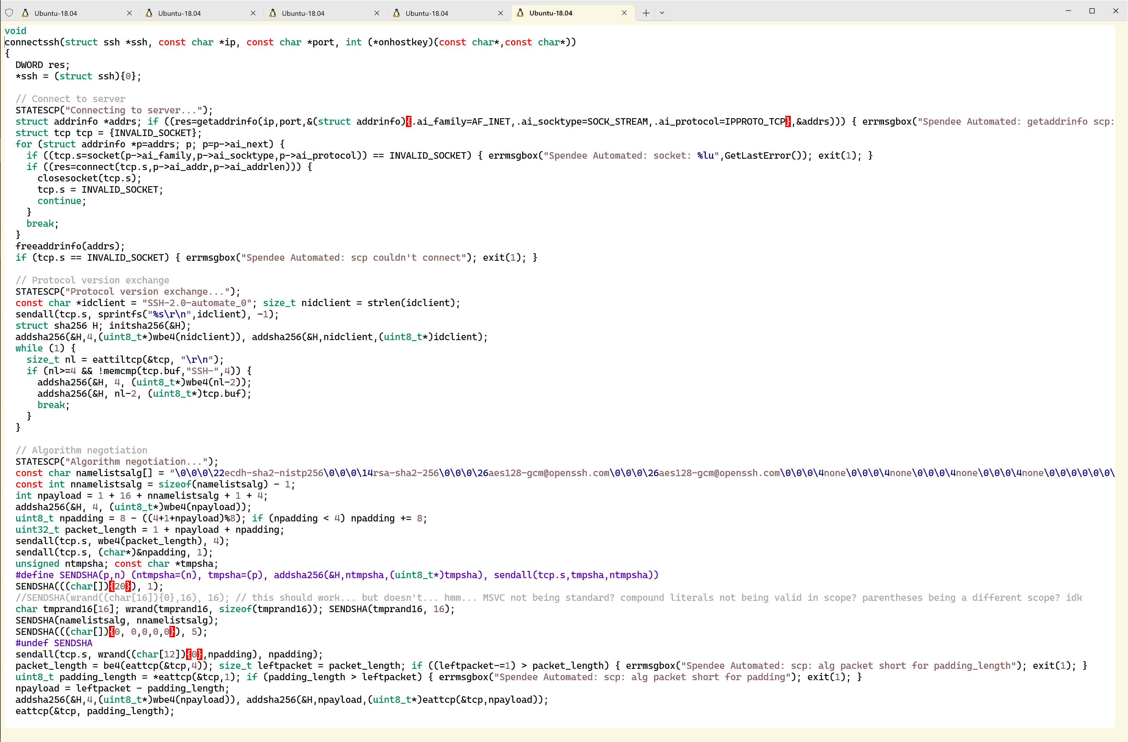The width and height of the screenshot is (1128, 742).
Task: Open the new tab profile dropdown chevron
Action: click(662, 13)
